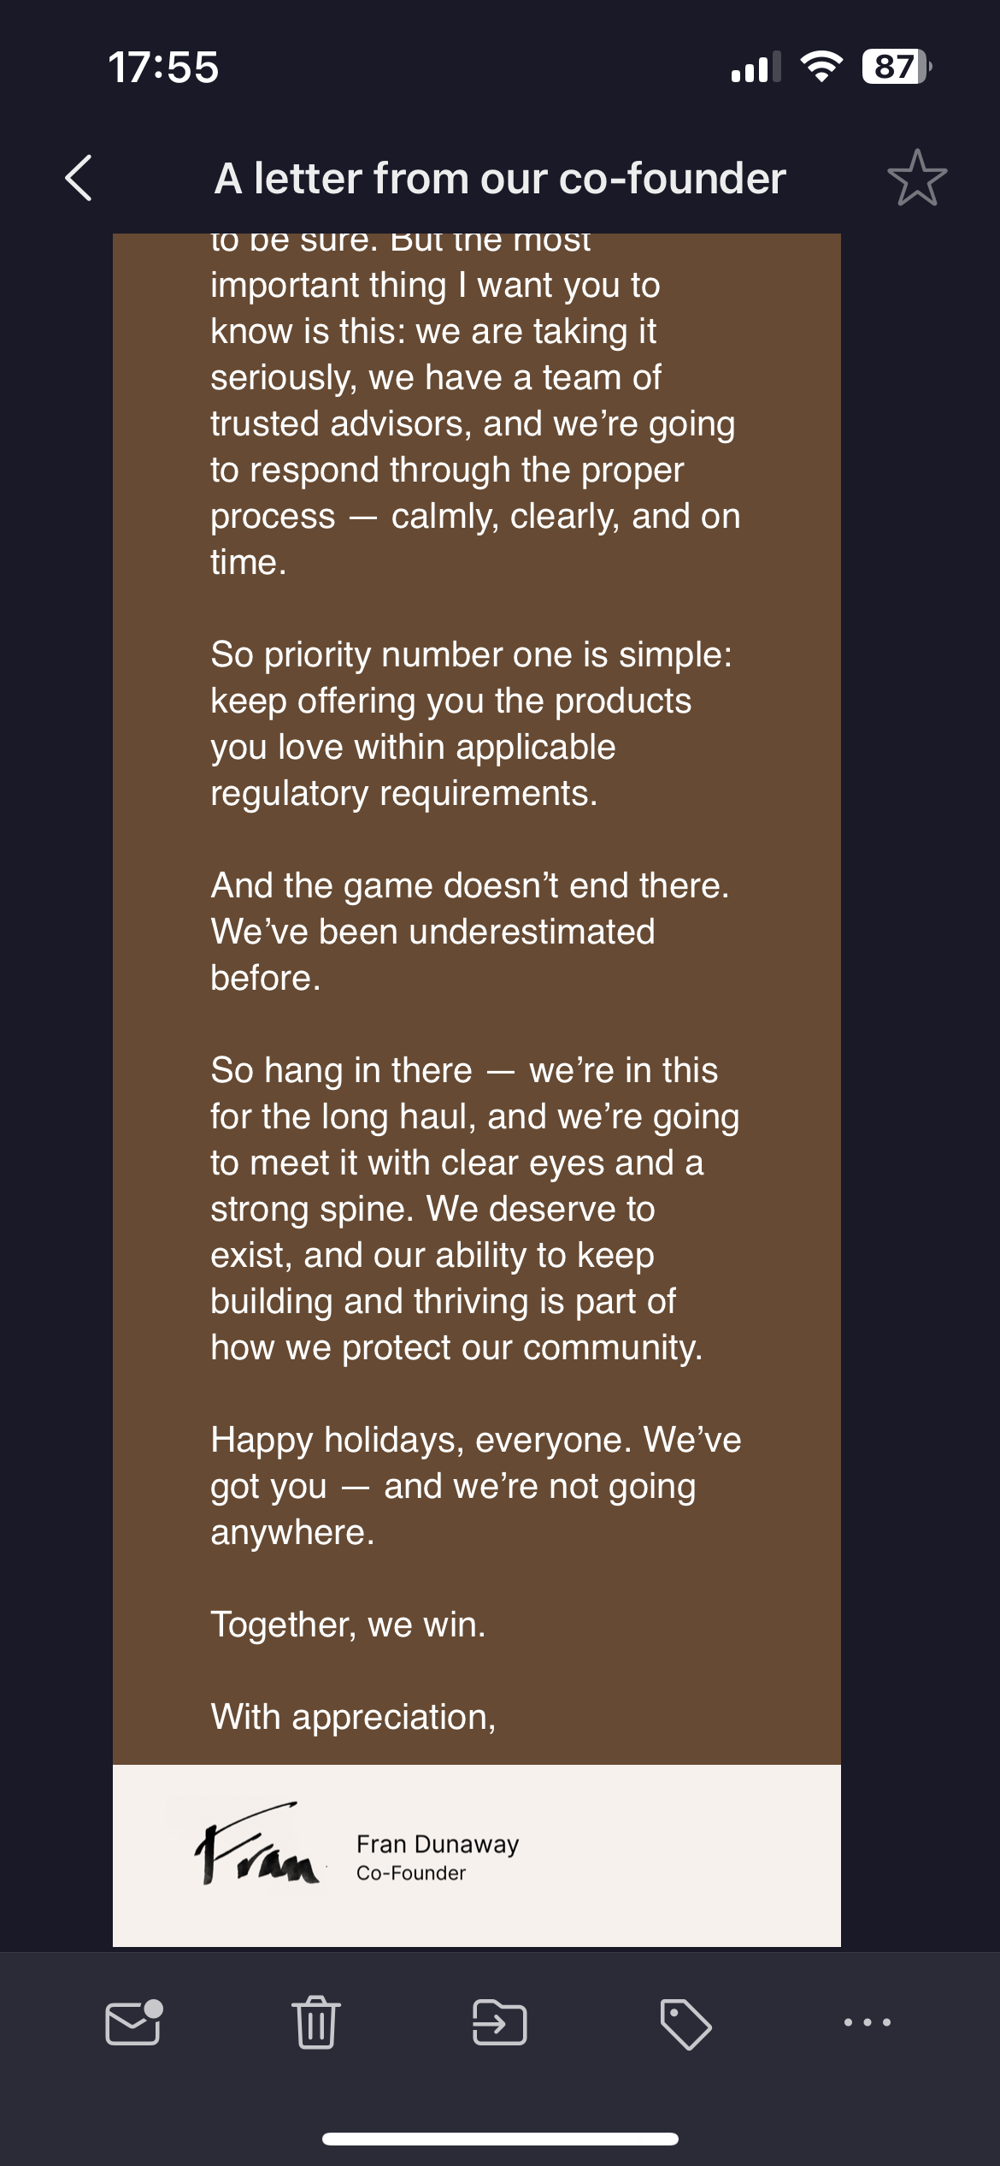Tap the name Fran Dunaway
The height and width of the screenshot is (2166, 1000).
pyautogui.click(x=438, y=1843)
